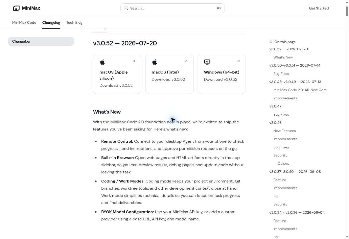Jump to v3.0.50~v3.0.51 — 2026-07-14 outline entry
This screenshot has height=239, width=349.
(x=295, y=65)
